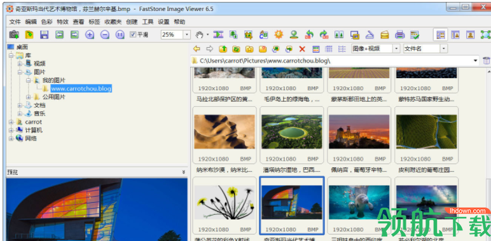Switch to thumbnail browser layout view
The height and width of the screenshot is (241, 491).
[441, 34]
